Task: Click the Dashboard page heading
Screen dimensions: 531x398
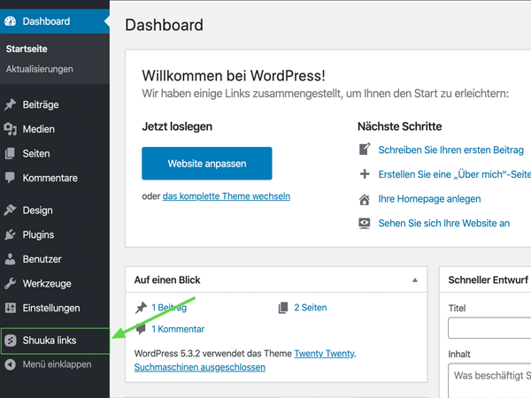Action: click(165, 25)
